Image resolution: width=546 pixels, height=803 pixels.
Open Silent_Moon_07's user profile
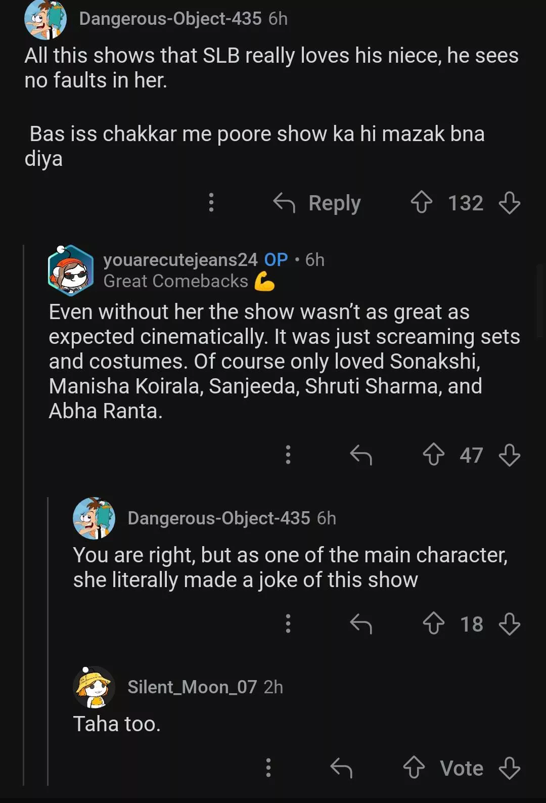click(192, 687)
